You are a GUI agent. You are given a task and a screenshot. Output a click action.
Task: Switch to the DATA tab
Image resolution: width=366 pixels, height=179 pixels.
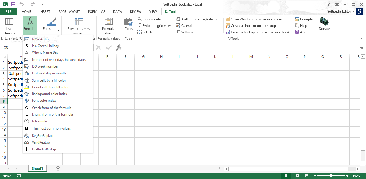coord(117,12)
